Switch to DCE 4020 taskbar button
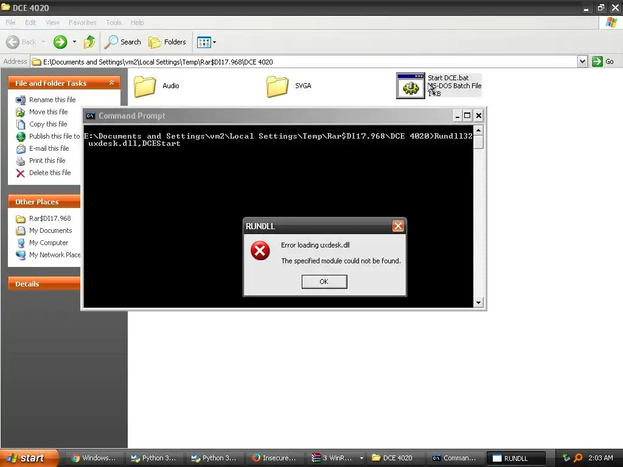Screen dimensions: 623x467 pos(395,458)
